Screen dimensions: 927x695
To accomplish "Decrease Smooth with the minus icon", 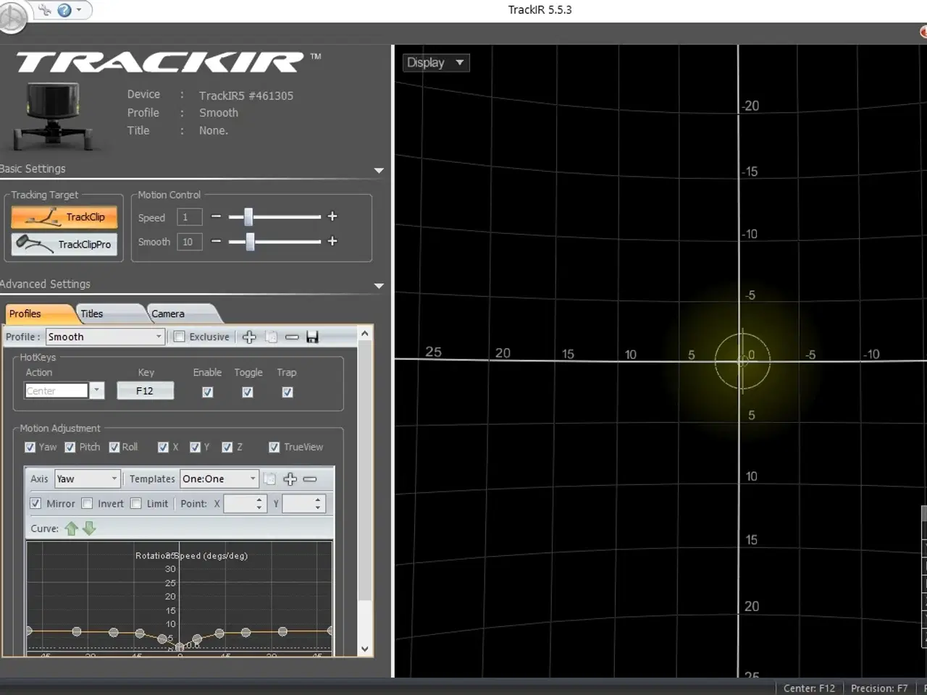I will point(216,241).
